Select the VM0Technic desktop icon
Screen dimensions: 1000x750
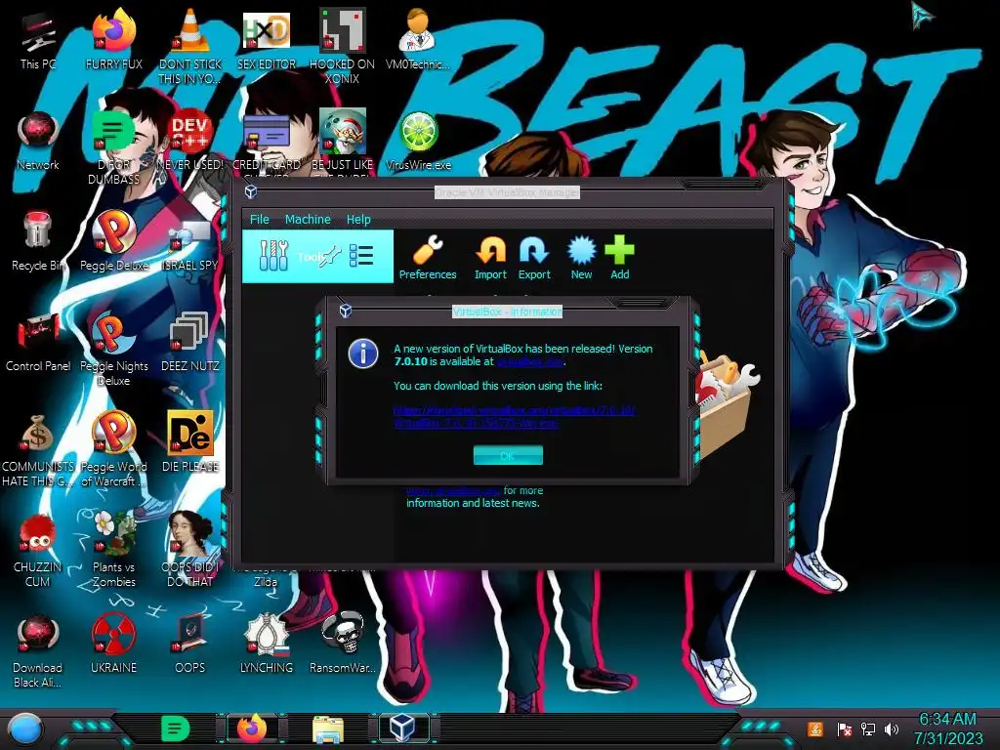coord(418,39)
